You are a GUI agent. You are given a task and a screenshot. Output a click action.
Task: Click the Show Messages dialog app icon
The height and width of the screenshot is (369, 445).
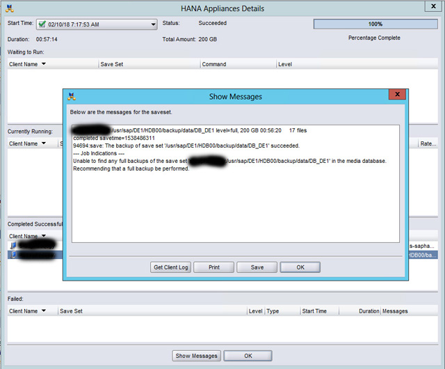click(x=72, y=96)
